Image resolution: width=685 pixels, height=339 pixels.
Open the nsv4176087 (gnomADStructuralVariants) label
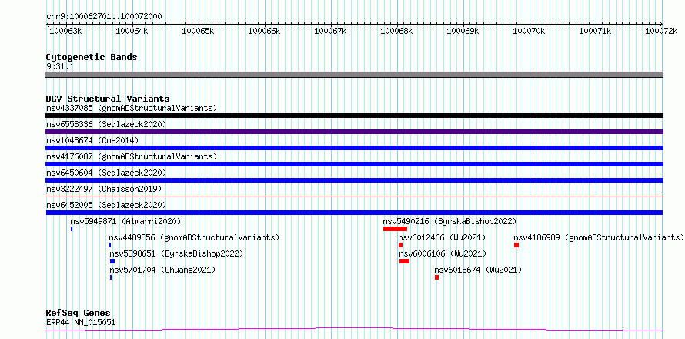pos(132,156)
